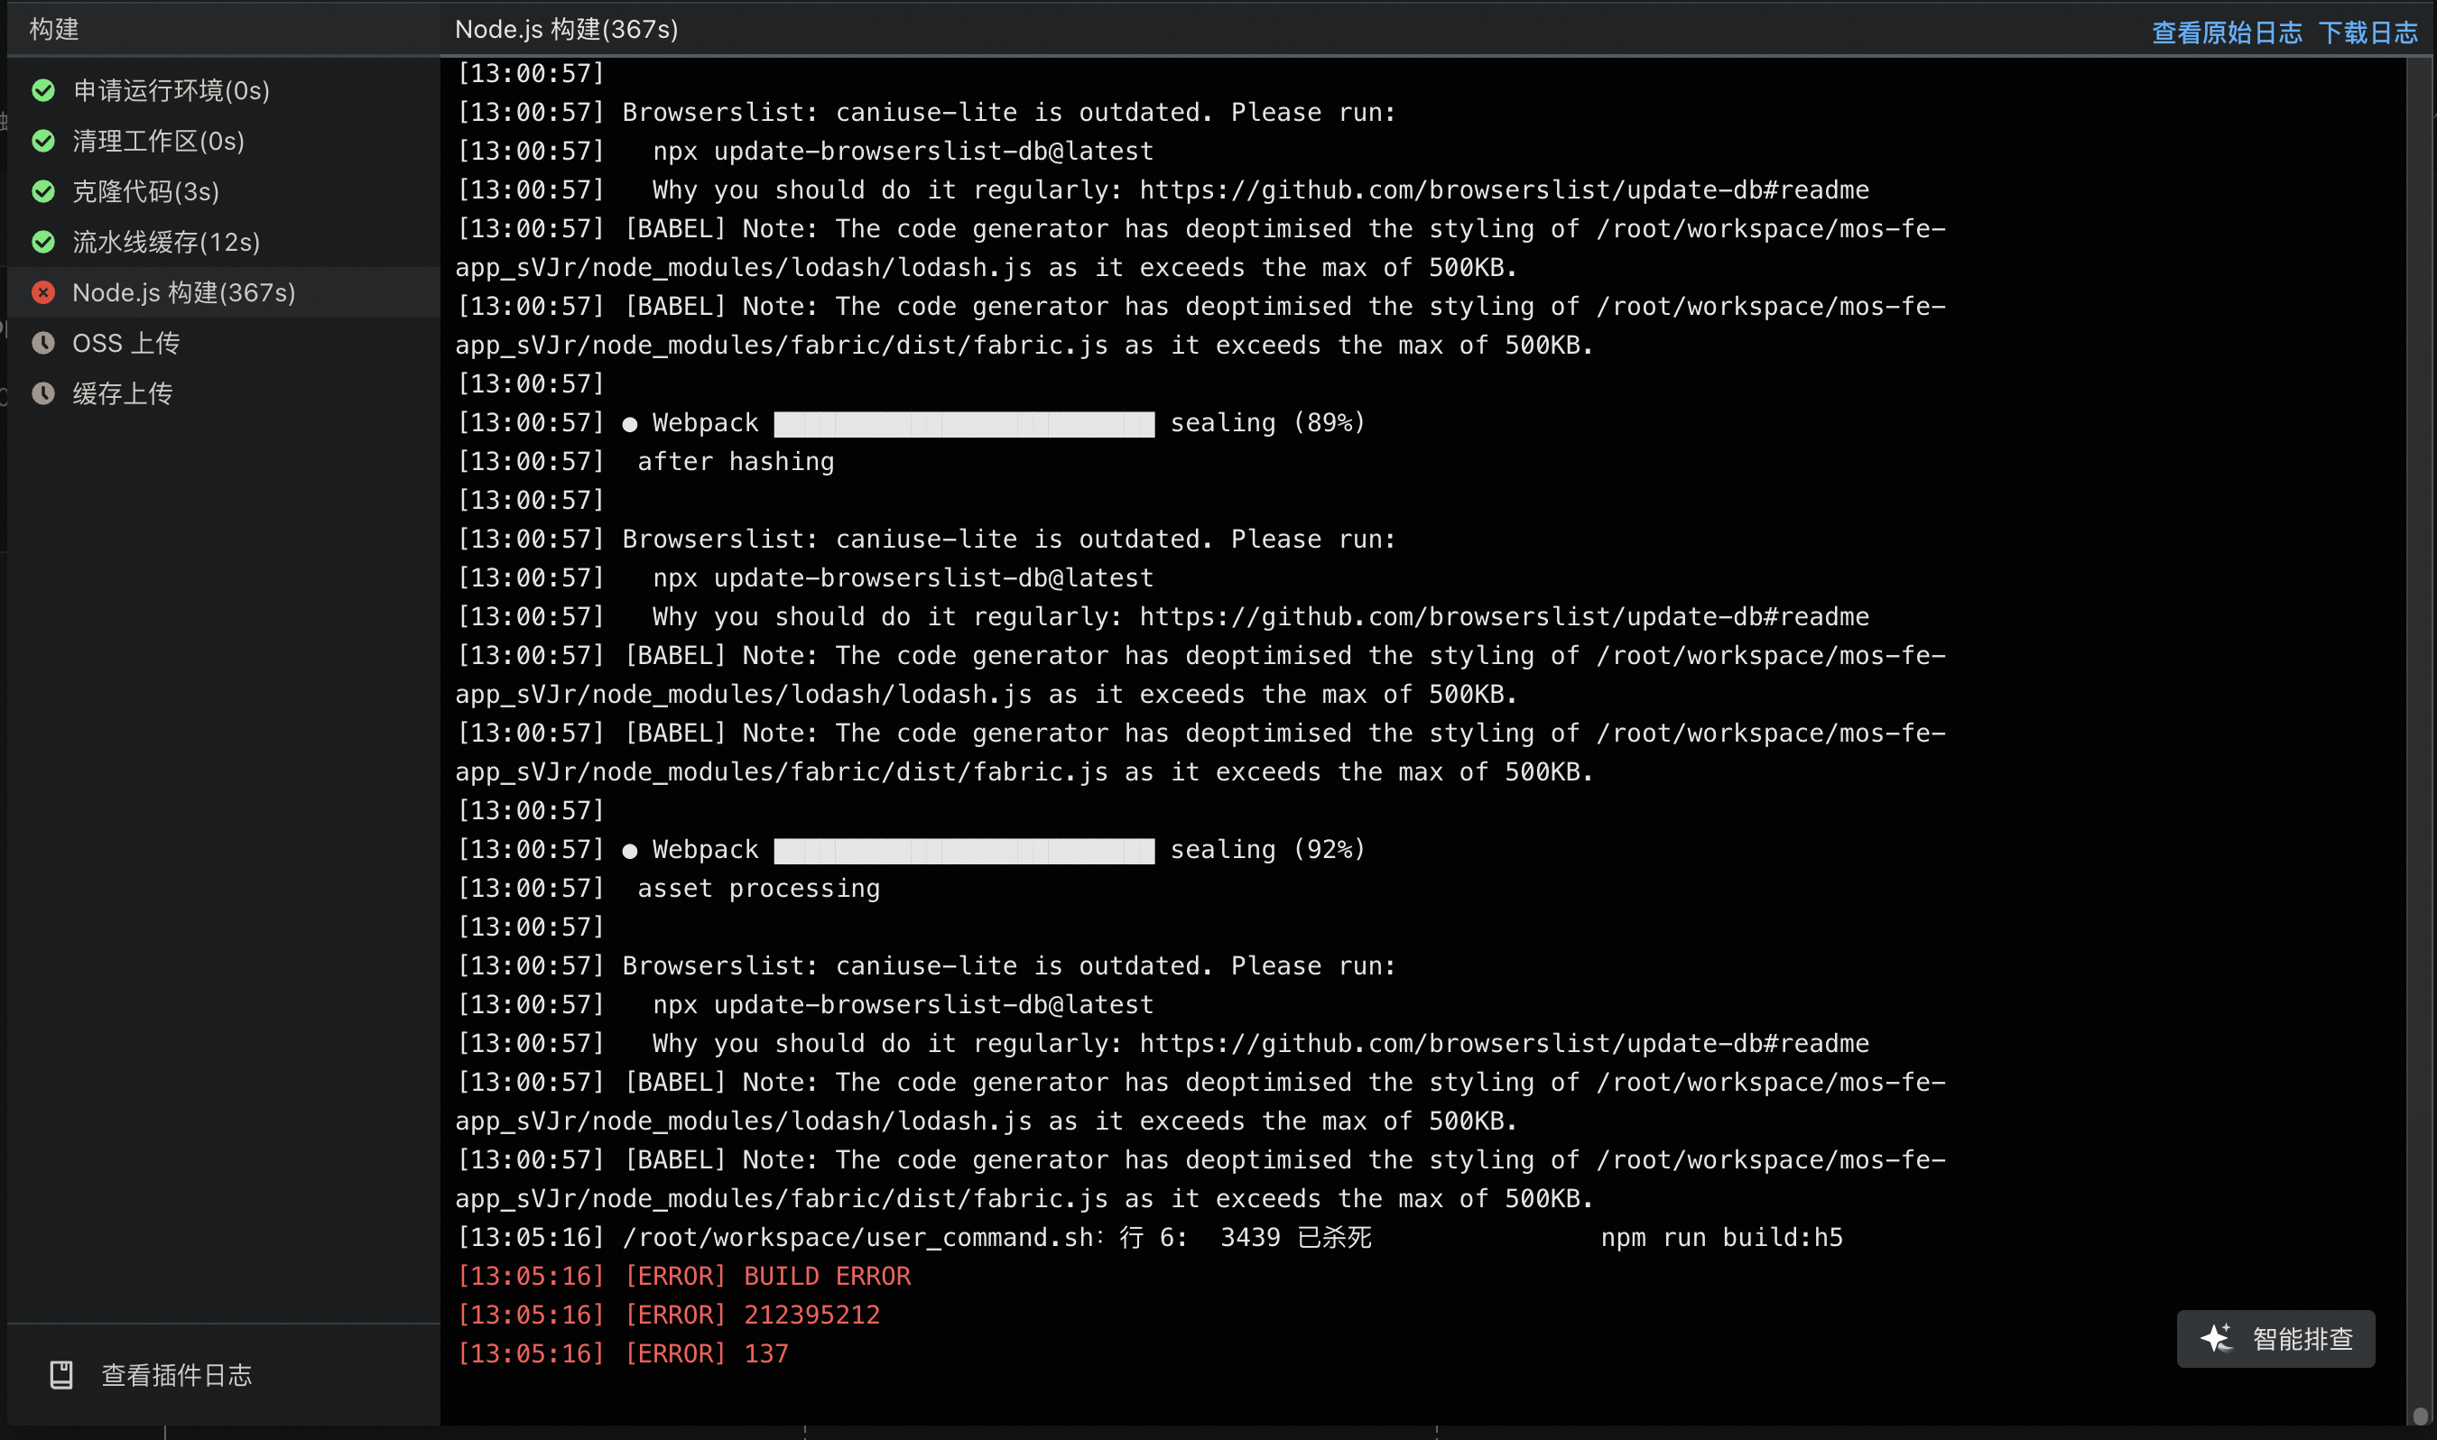The width and height of the screenshot is (2437, 1440).
Task: Click the npm run build:h5 text
Action: coord(1722,1237)
